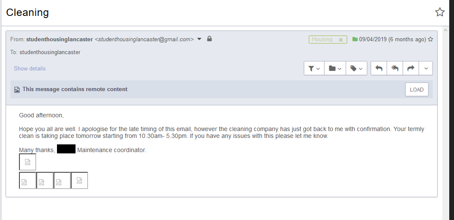The height and width of the screenshot is (220, 454).
Task: Click the Reply all double-arrow icon
Action: point(395,68)
